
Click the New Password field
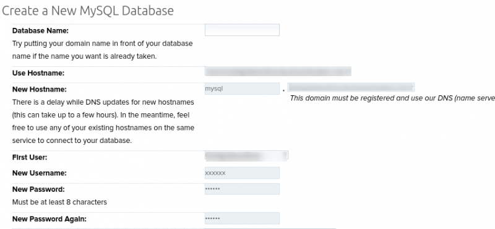242,189
